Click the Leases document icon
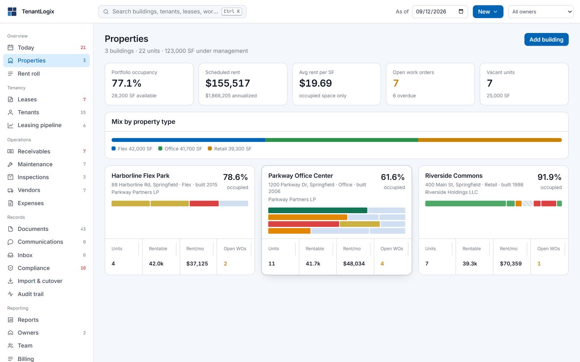Viewport: 580px width, 362px height. tap(11, 100)
